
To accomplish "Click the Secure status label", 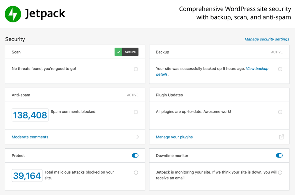I will pos(130,52).
